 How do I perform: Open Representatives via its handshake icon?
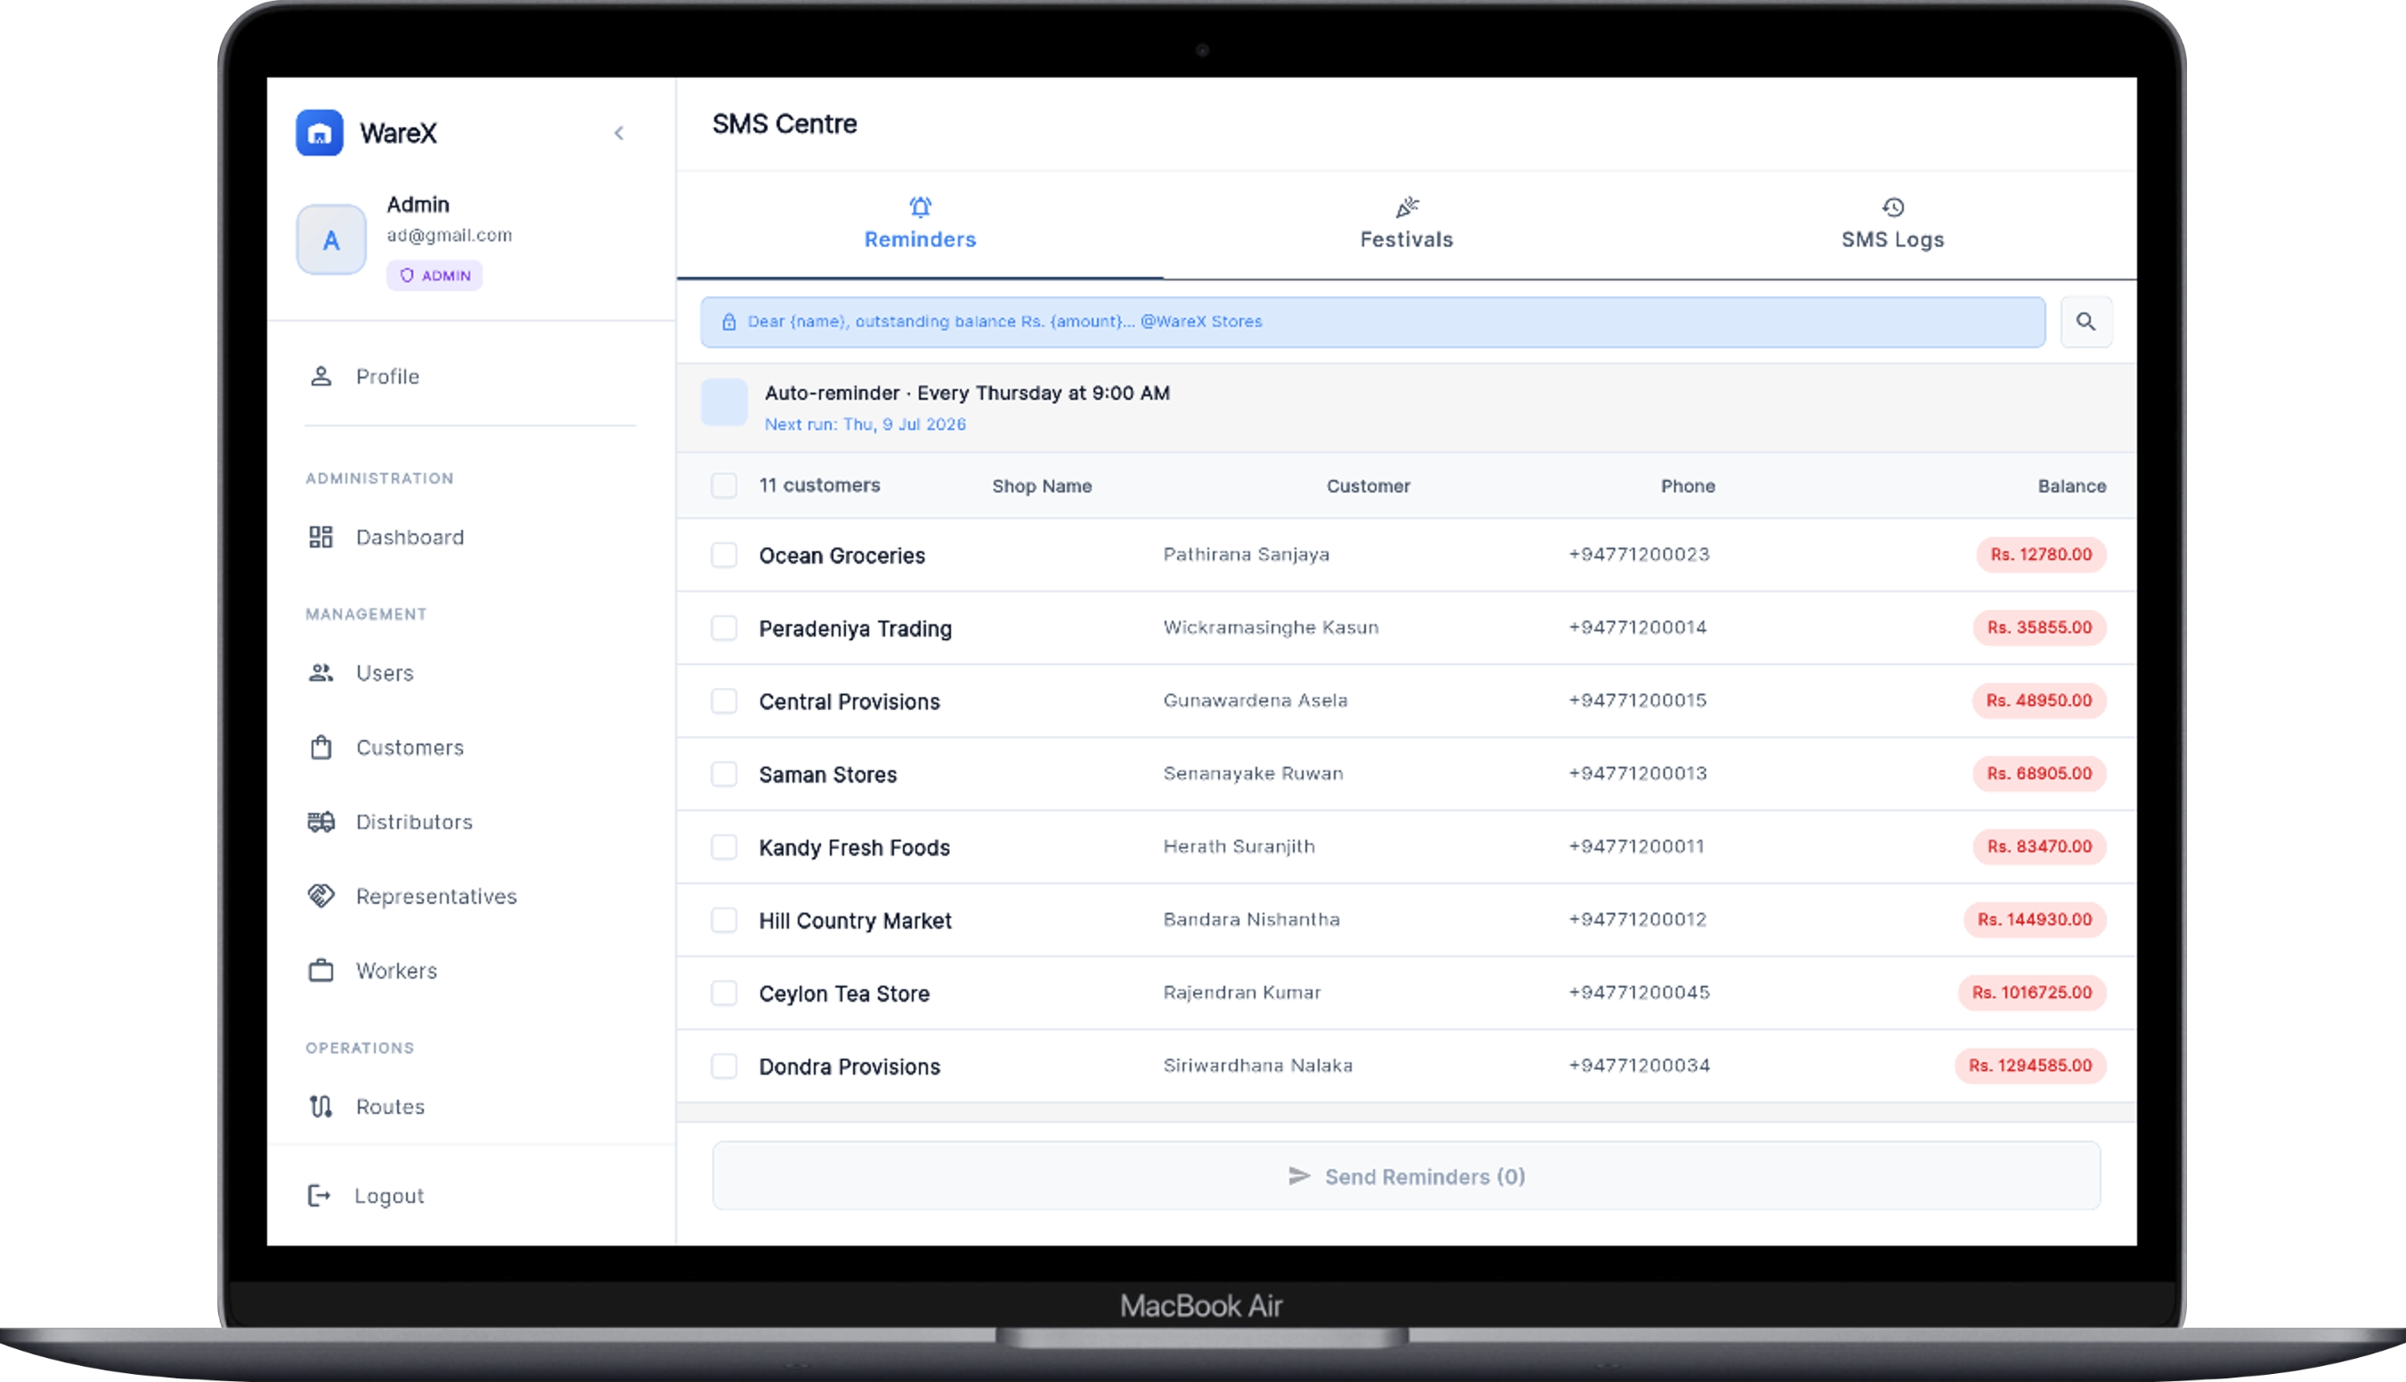tap(321, 896)
